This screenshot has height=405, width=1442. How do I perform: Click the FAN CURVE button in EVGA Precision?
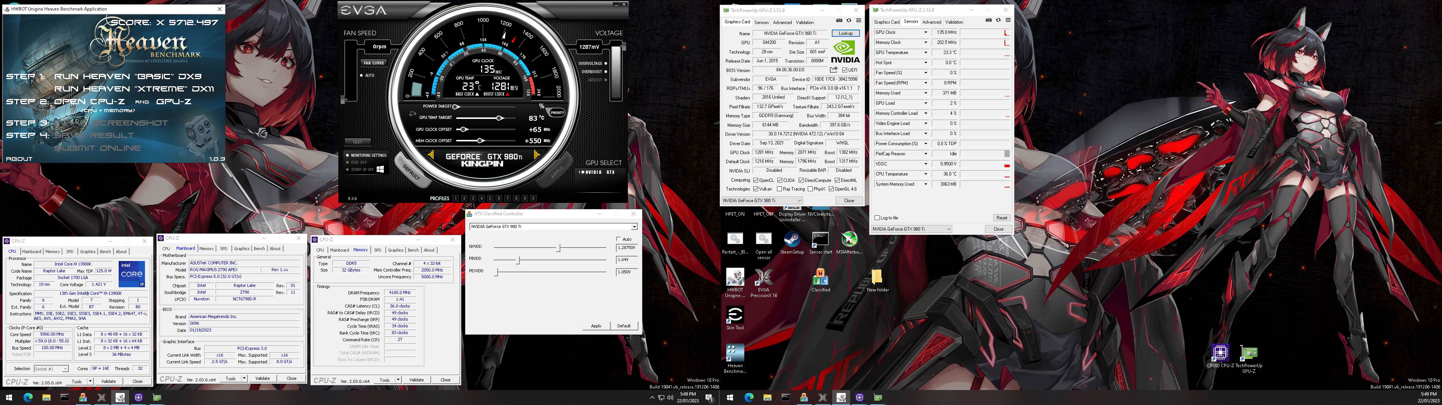coord(374,63)
